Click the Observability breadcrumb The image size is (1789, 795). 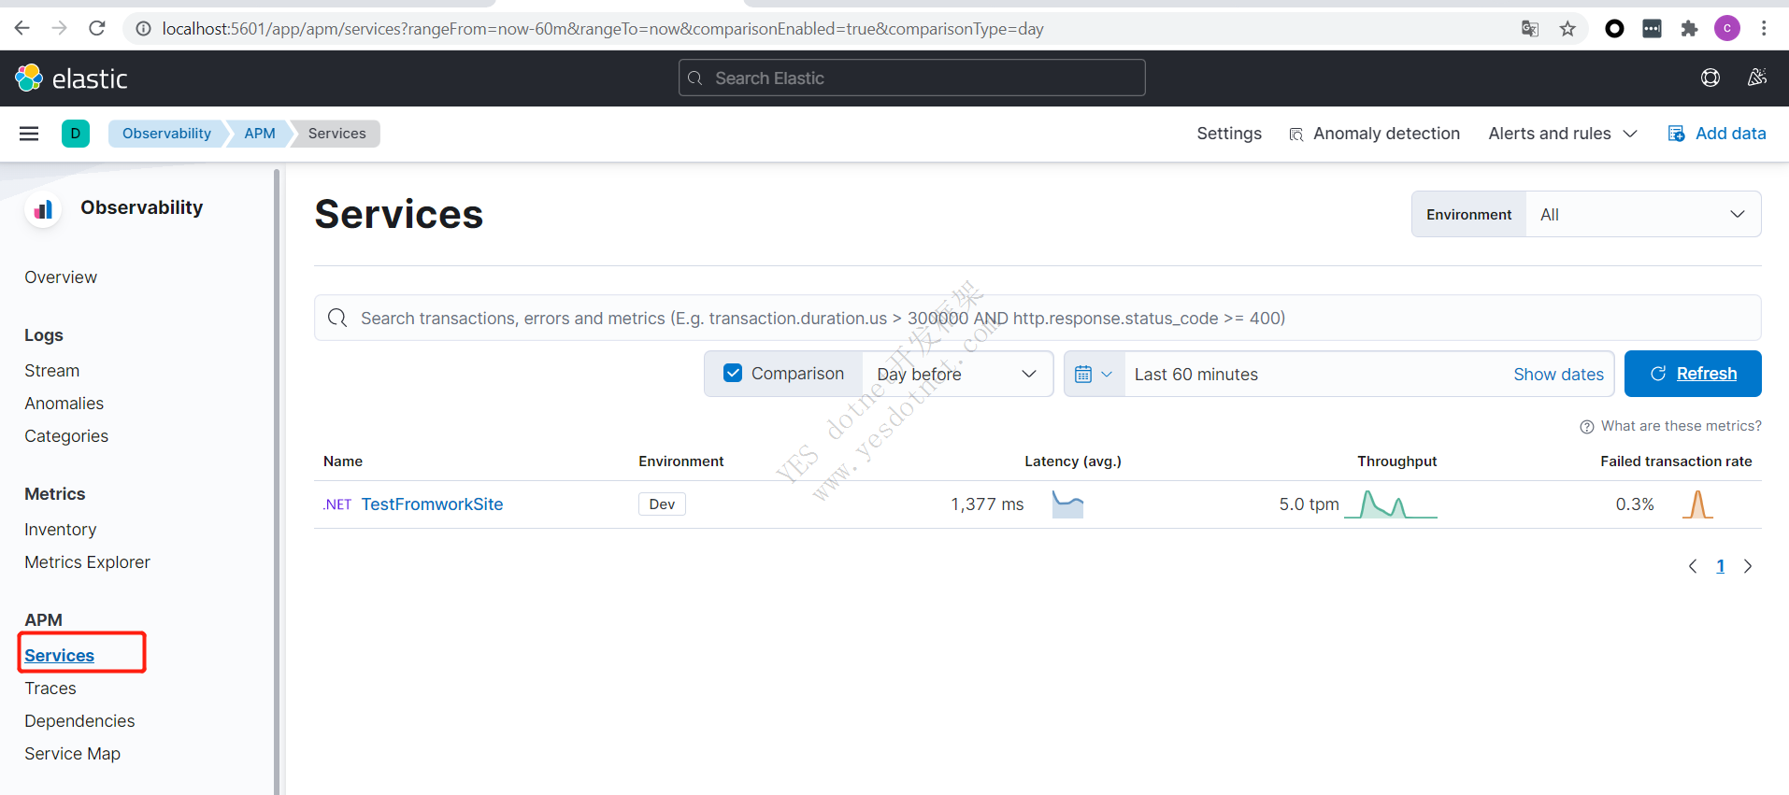(x=166, y=134)
